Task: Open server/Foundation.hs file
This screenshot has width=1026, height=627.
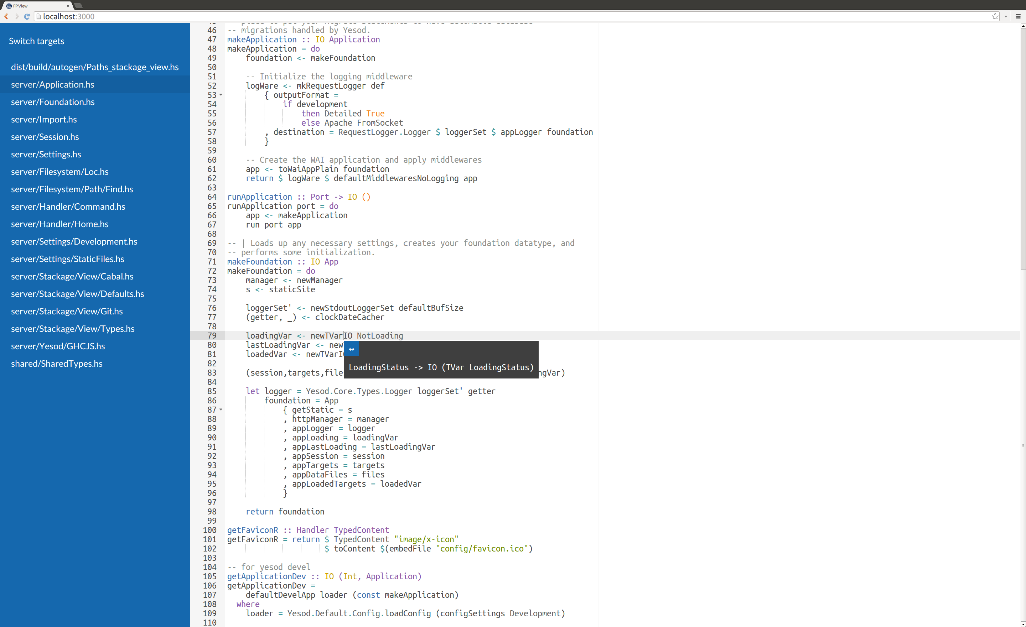Action: (53, 102)
